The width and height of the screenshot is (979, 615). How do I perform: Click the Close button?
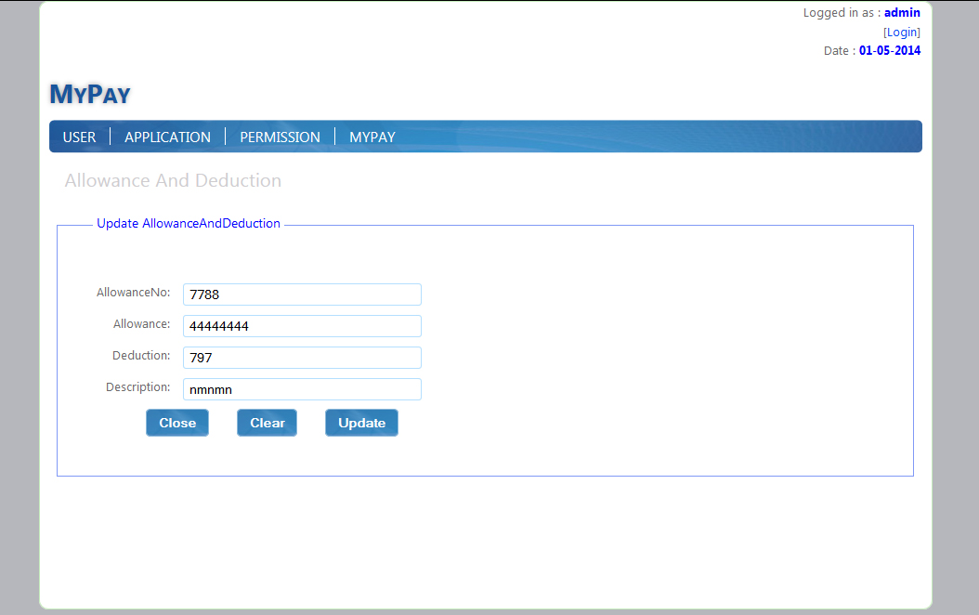177,423
